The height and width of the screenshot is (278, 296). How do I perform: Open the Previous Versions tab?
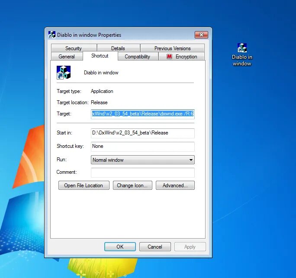[x=173, y=48]
